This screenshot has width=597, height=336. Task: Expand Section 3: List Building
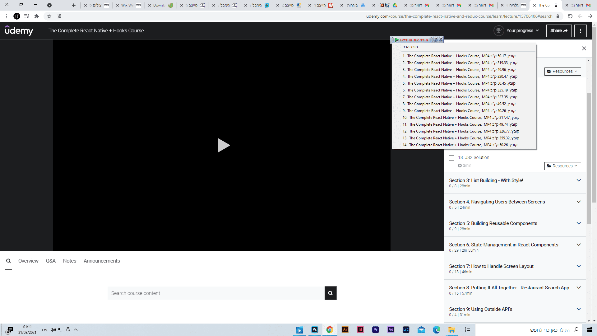tap(578, 180)
